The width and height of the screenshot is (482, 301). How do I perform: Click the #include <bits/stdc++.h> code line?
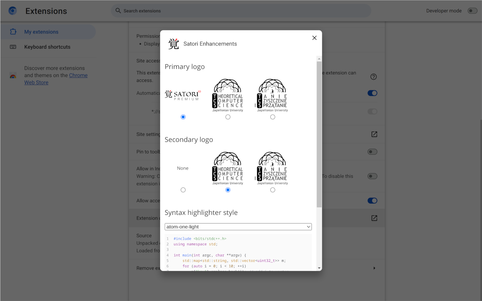click(200, 239)
